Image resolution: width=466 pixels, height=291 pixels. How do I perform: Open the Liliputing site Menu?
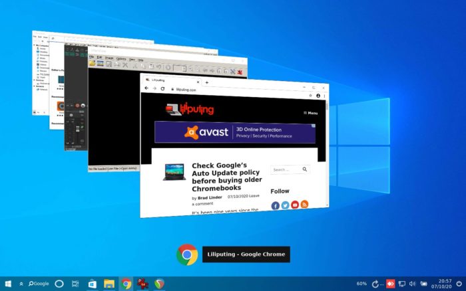point(311,113)
